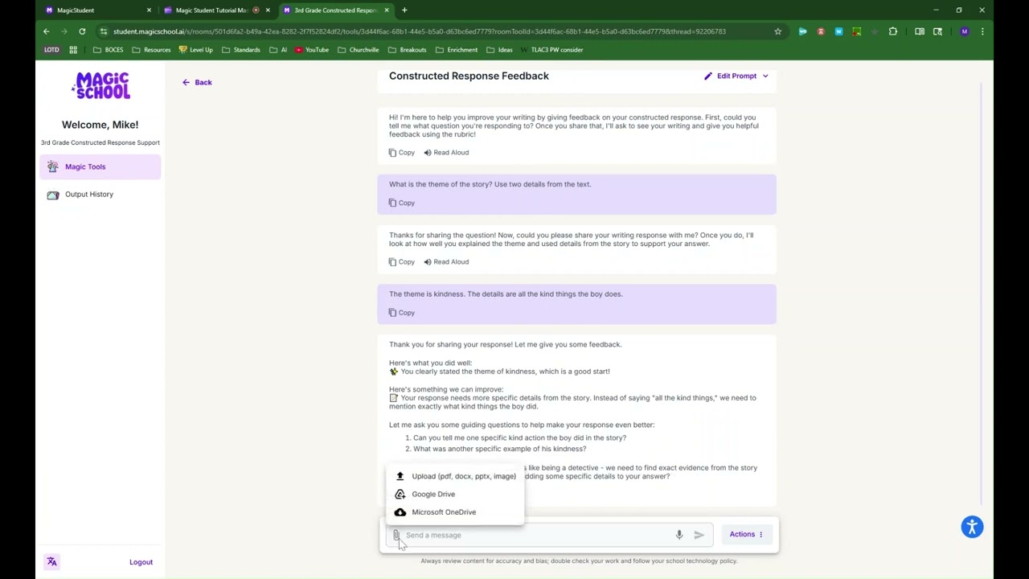Open the AI bookmark folder
The height and width of the screenshot is (579, 1029).
(278, 50)
